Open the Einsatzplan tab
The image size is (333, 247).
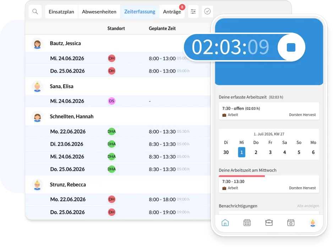coord(61,12)
